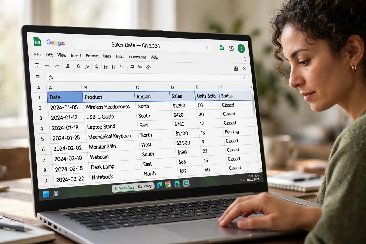
Task: Expand the title bar dropdown arrow
Action: [207, 48]
